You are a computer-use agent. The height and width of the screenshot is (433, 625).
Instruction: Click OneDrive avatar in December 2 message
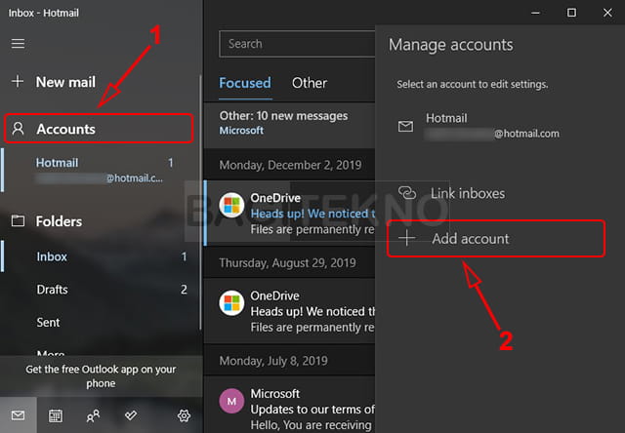[231, 206]
